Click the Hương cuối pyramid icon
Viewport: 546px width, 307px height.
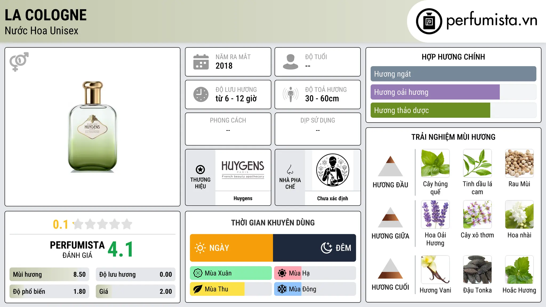click(390, 268)
